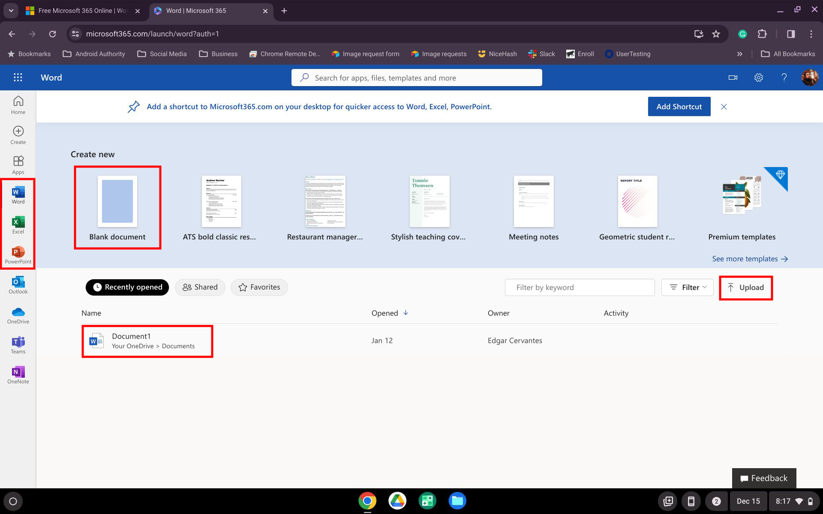Open Outlook from the left sidebar
Screen dimensions: 823x514
[x=18, y=285]
